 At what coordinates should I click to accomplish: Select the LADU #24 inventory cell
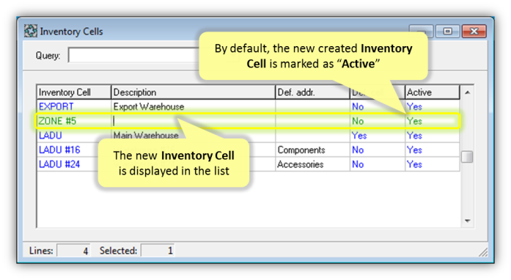point(59,164)
